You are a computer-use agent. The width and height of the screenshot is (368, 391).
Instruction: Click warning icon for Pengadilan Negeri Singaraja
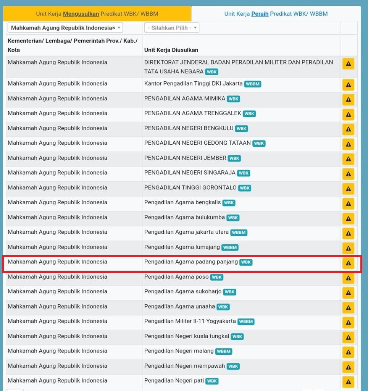[x=348, y=174]
